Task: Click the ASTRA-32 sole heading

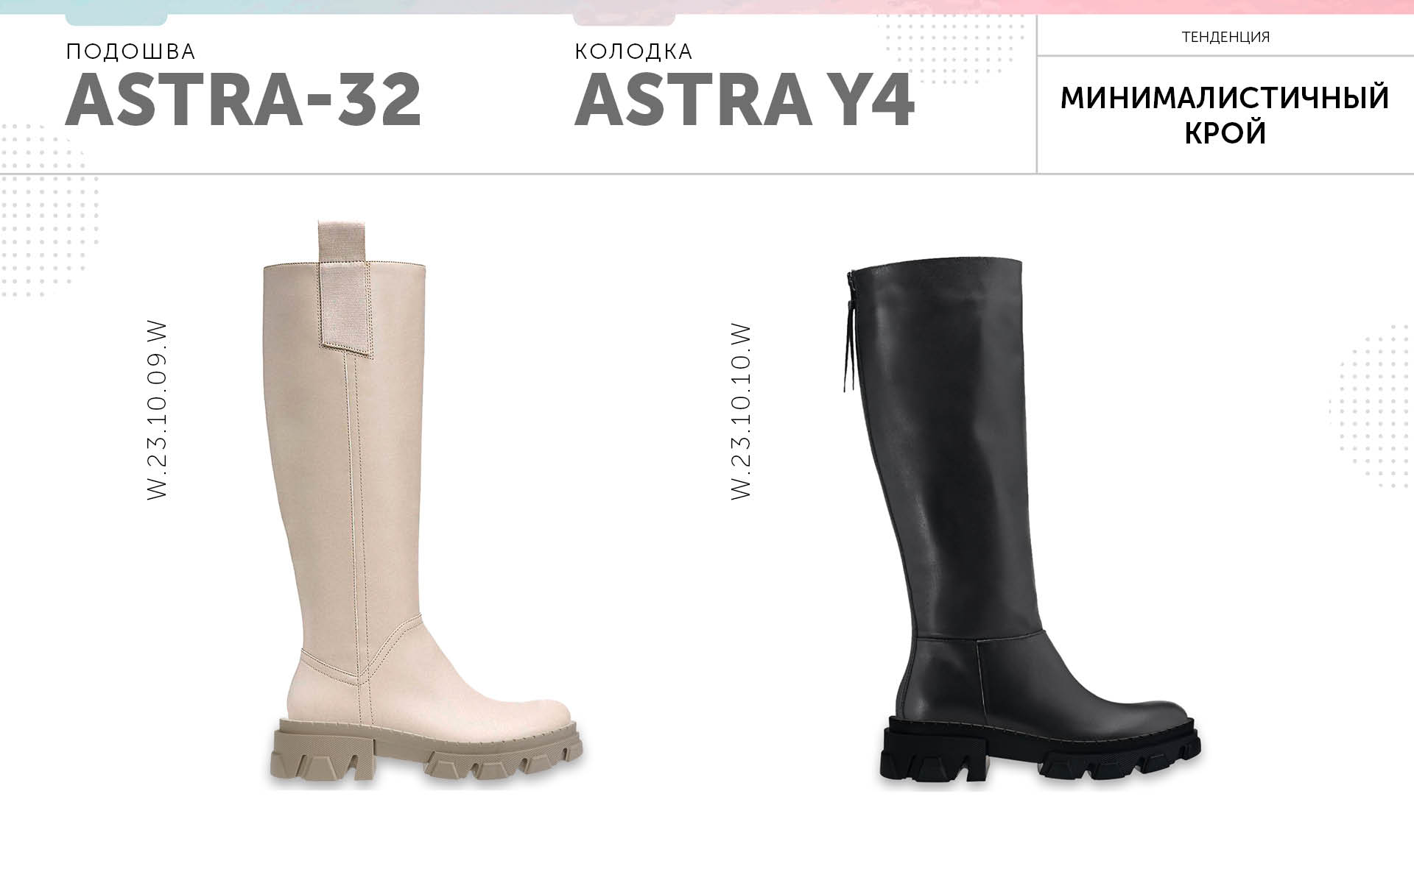Action: coord(243,100)
